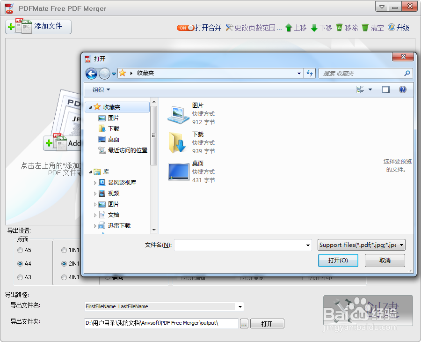Expand the 视频 library node
This screenshot has width=421, height=342.
tap(95, 193)
